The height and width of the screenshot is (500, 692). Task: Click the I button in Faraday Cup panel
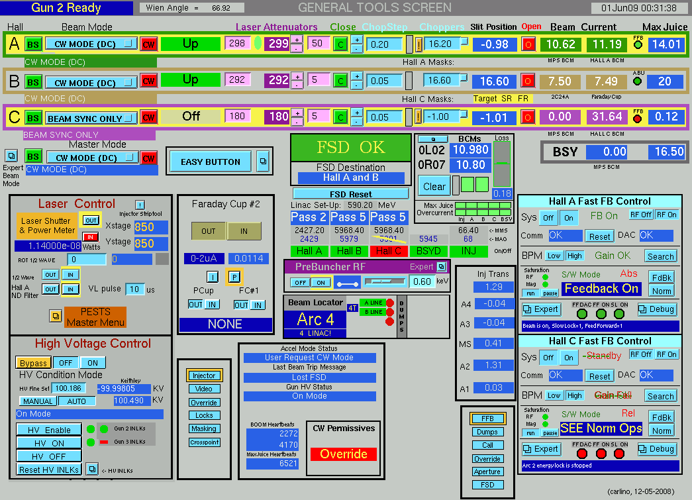click(x=213, y=277)
